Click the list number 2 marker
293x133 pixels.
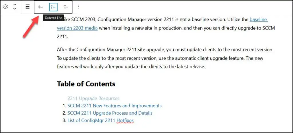64,113
